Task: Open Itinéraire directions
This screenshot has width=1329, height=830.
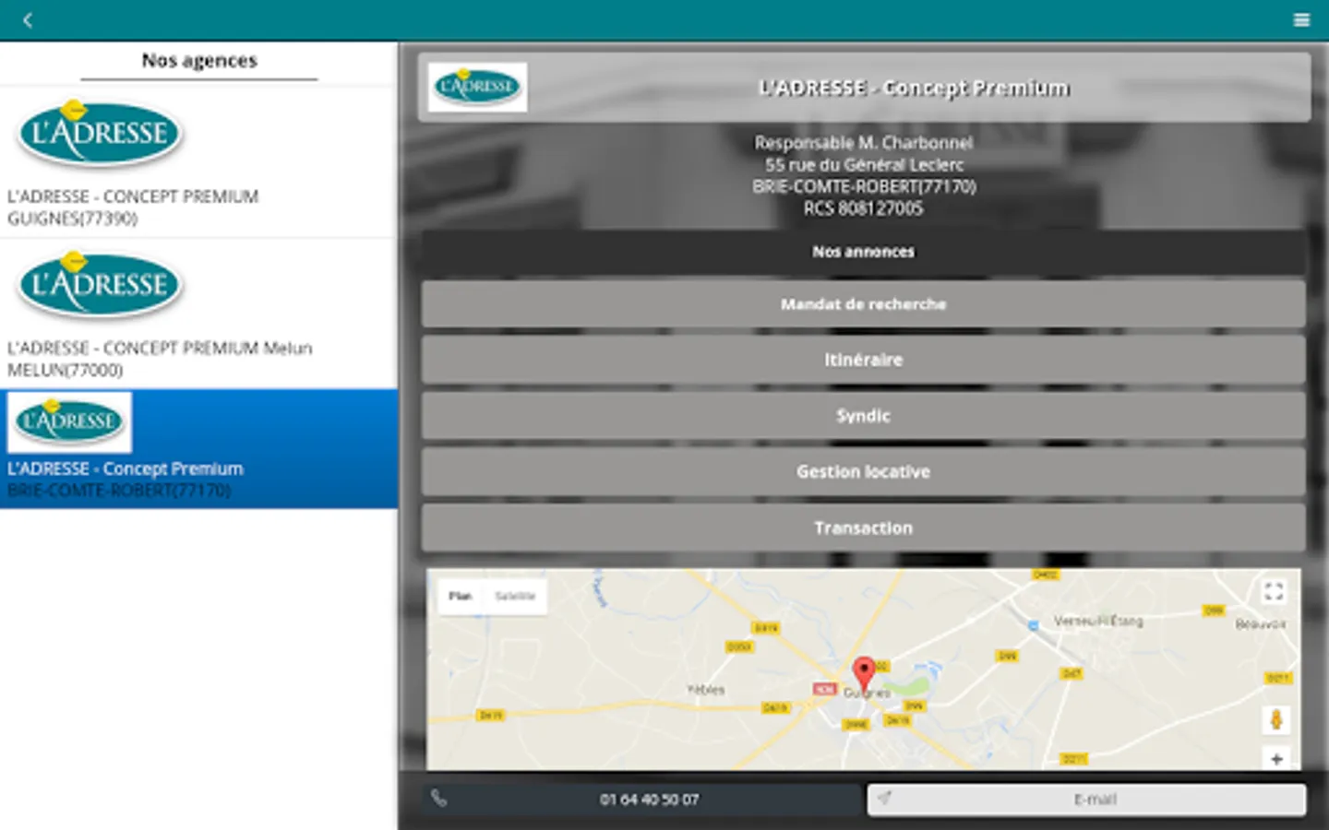Action: pos(863,360)
